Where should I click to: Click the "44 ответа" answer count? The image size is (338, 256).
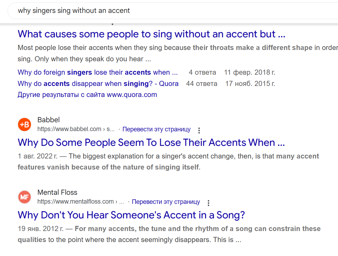(x=202, y=84)
